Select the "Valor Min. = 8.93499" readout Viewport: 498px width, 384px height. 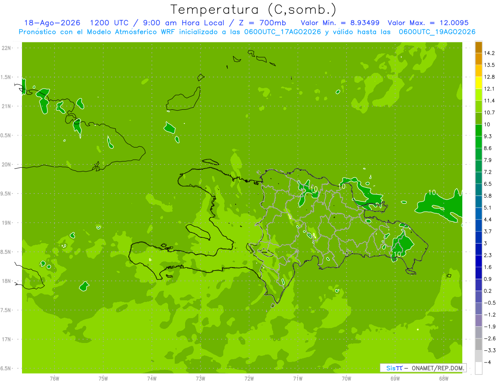point(341,23)
